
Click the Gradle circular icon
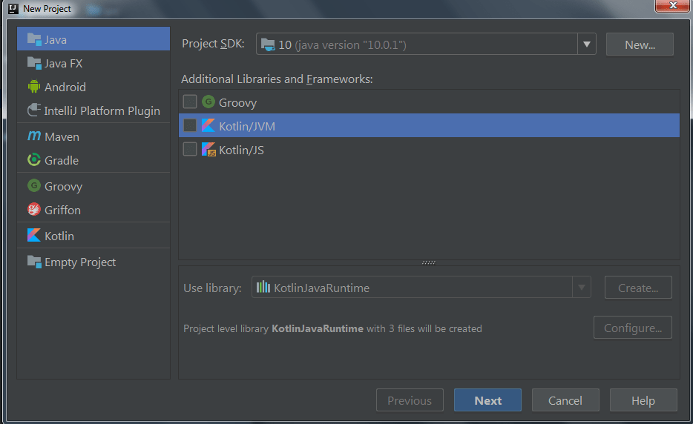click(34, 160)
